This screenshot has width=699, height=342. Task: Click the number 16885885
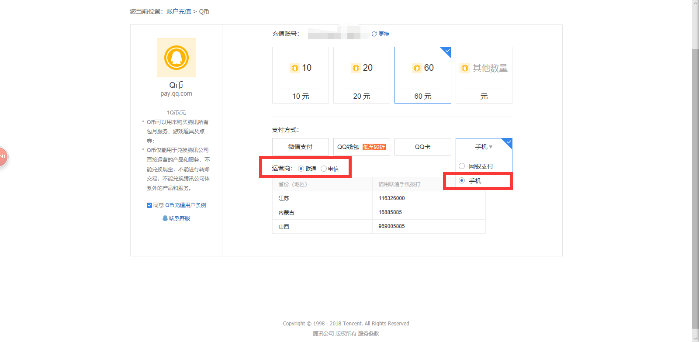tap(390, 212)
